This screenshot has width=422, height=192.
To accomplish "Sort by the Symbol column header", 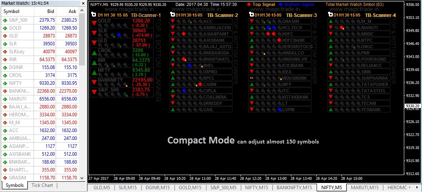I will click(18, 11).
